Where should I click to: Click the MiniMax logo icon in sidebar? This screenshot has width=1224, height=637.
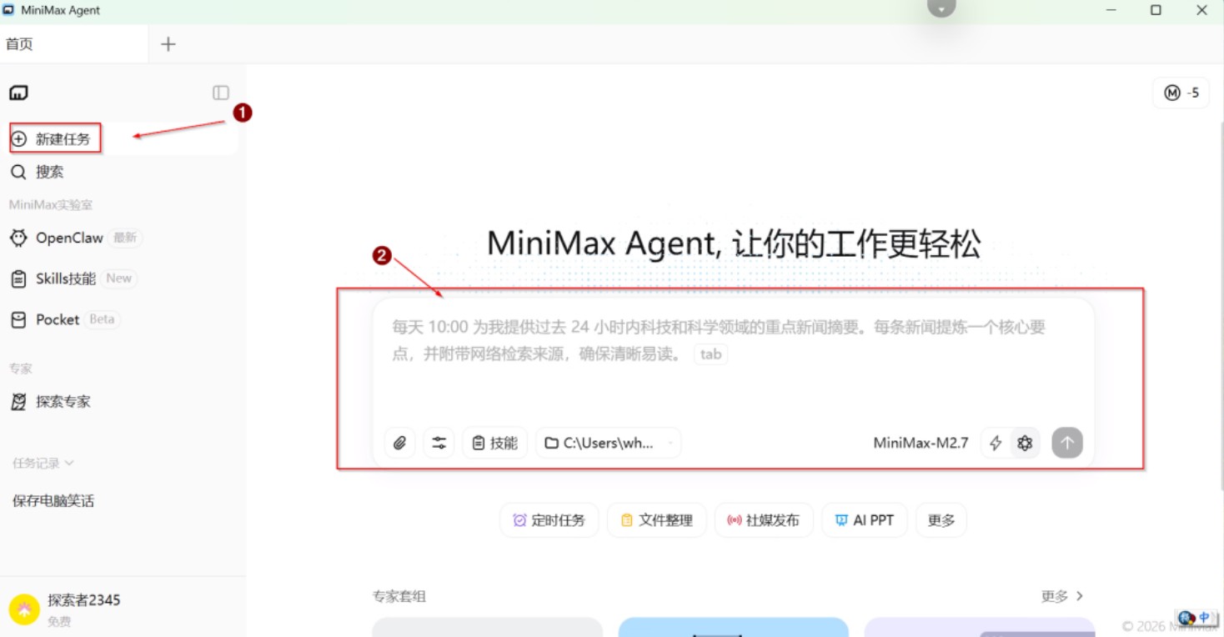coord(18,93)
